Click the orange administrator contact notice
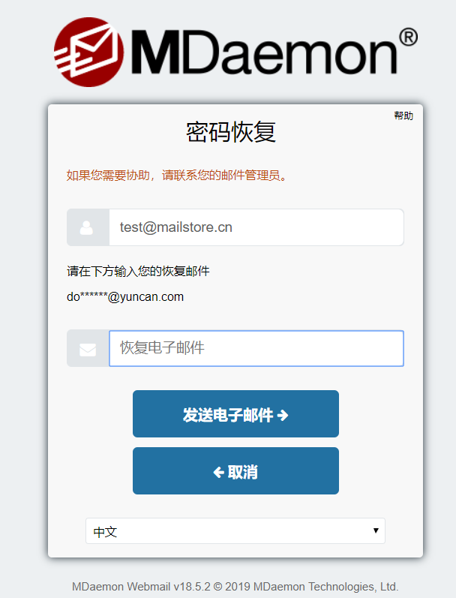 point(177,176)
